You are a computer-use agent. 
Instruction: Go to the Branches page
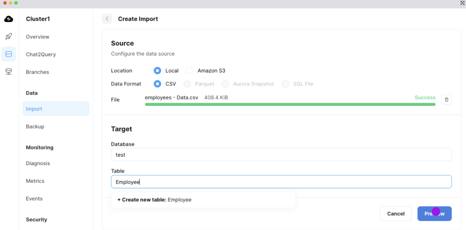tap(38, 72)
